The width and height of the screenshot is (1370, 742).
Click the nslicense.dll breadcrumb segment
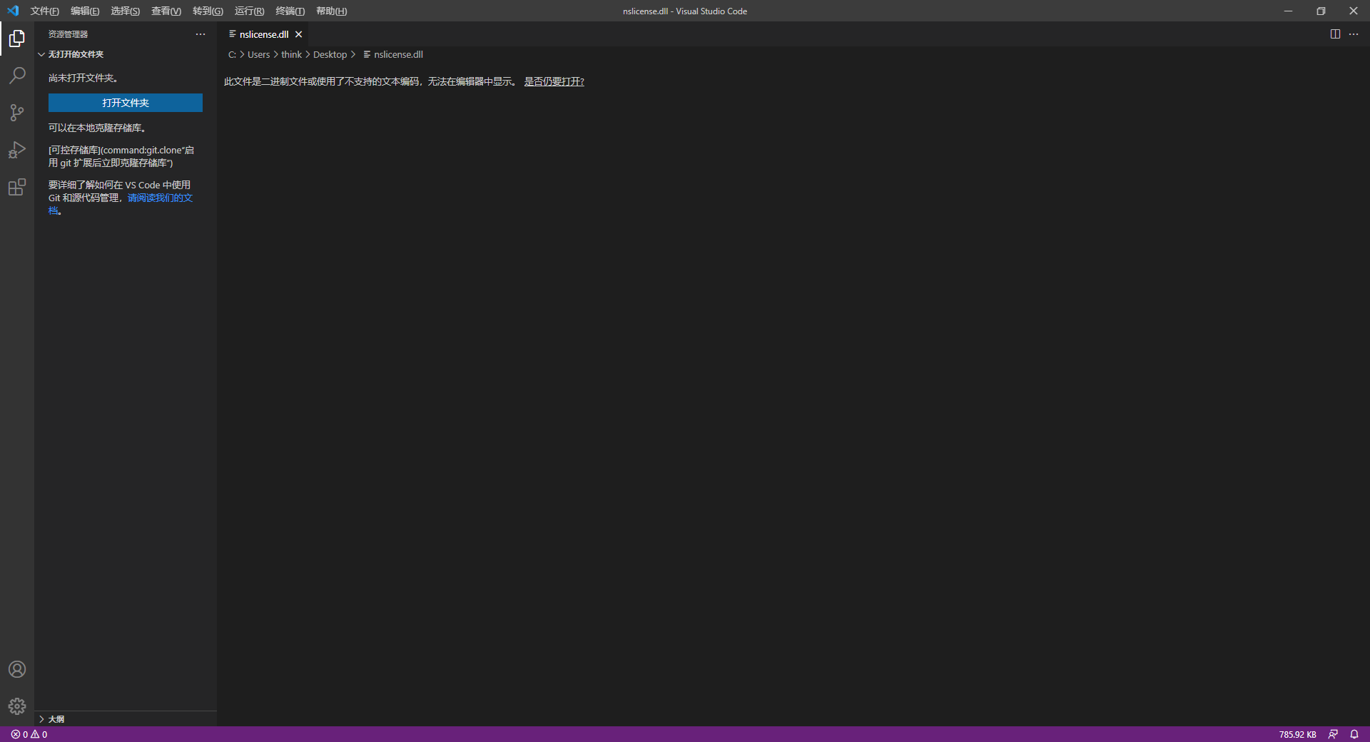393,55
